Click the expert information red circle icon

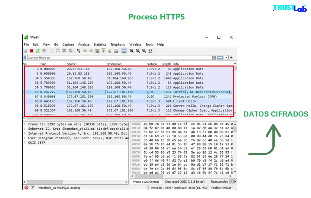point(26,187)
